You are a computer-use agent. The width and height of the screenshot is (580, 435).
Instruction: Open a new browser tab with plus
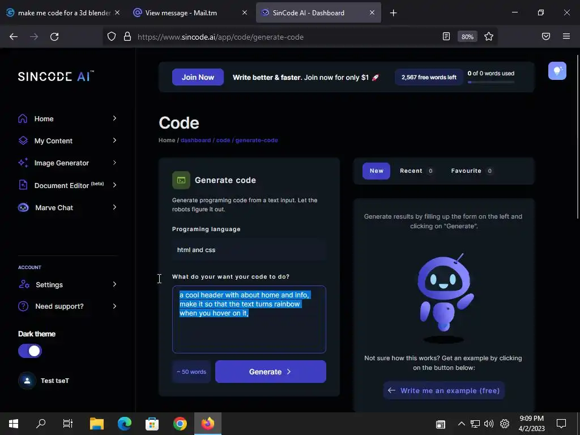[393, 13]
